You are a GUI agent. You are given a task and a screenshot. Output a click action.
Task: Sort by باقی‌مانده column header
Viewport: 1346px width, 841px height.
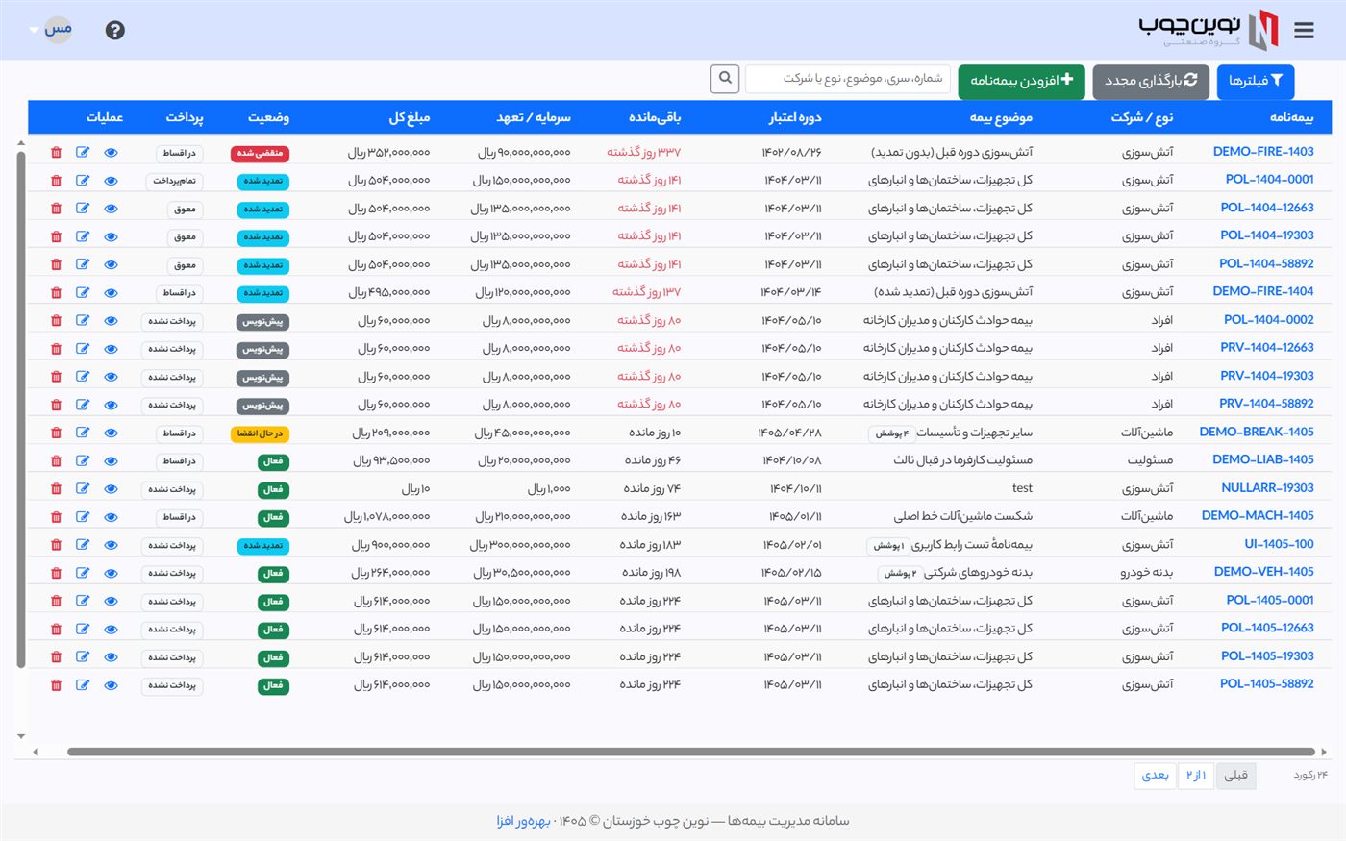(x=655, y=117)
